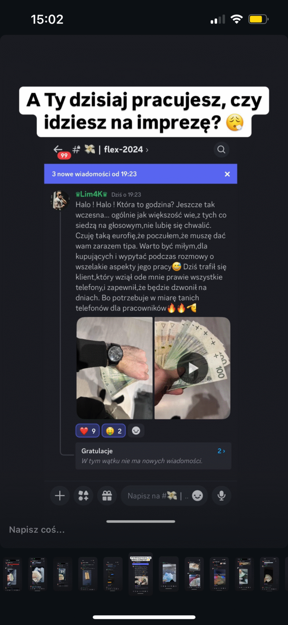The image size is (288, 625).
Task: Toggle the heart reaction with 9
Action: (x=88, y=431)
